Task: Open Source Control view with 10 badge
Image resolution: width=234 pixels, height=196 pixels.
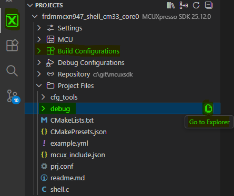Action: [x=14, y=96]
